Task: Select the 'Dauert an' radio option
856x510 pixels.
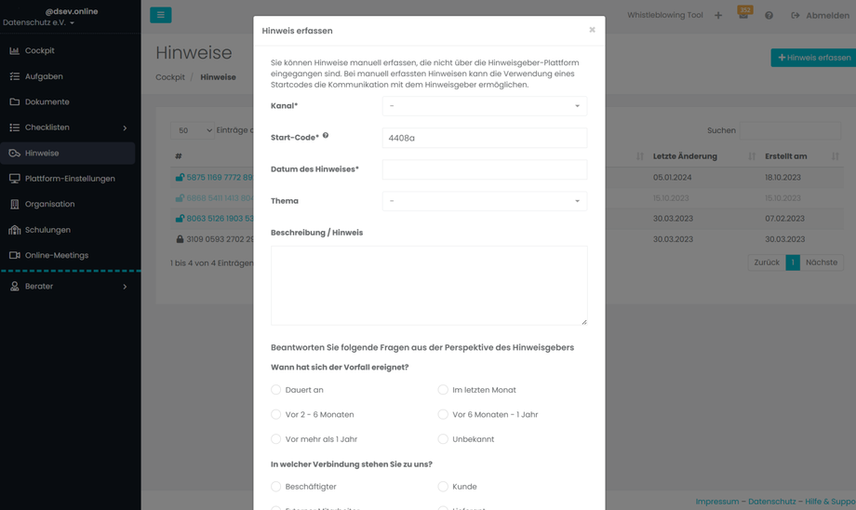Action: 276,390
